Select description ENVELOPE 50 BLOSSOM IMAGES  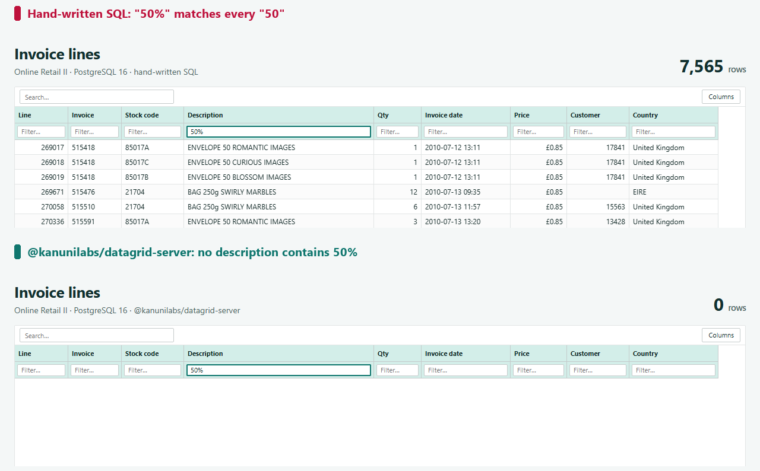tap(279, 177)
